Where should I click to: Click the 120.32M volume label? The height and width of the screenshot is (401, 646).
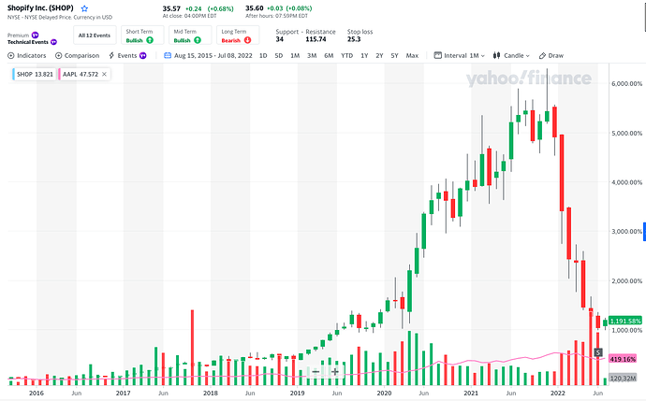coord(623,378)
